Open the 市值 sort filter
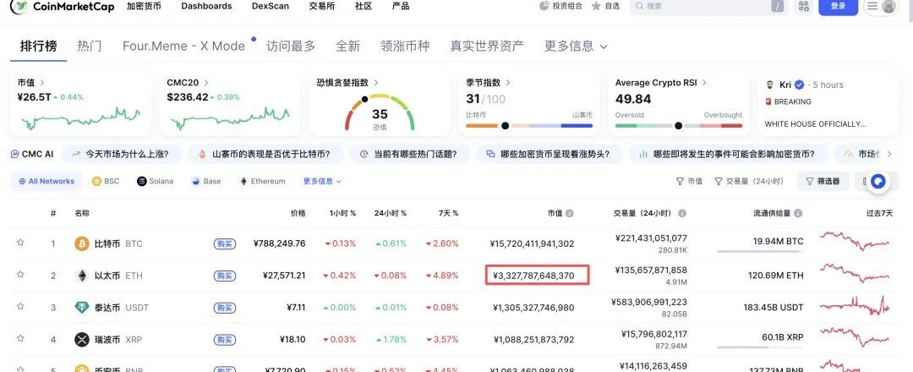The height and width of the screenshot is (372, 913). click(x=689, y=181)
